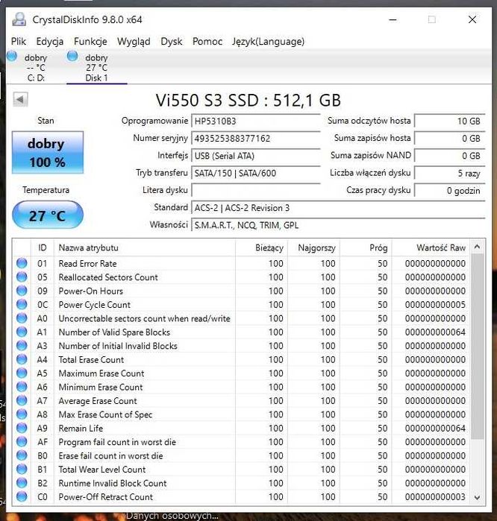Select the Power Cycle Count attribute name
Image resolution: width=497 pixels, height=521 pixels.
click(95, 305)
